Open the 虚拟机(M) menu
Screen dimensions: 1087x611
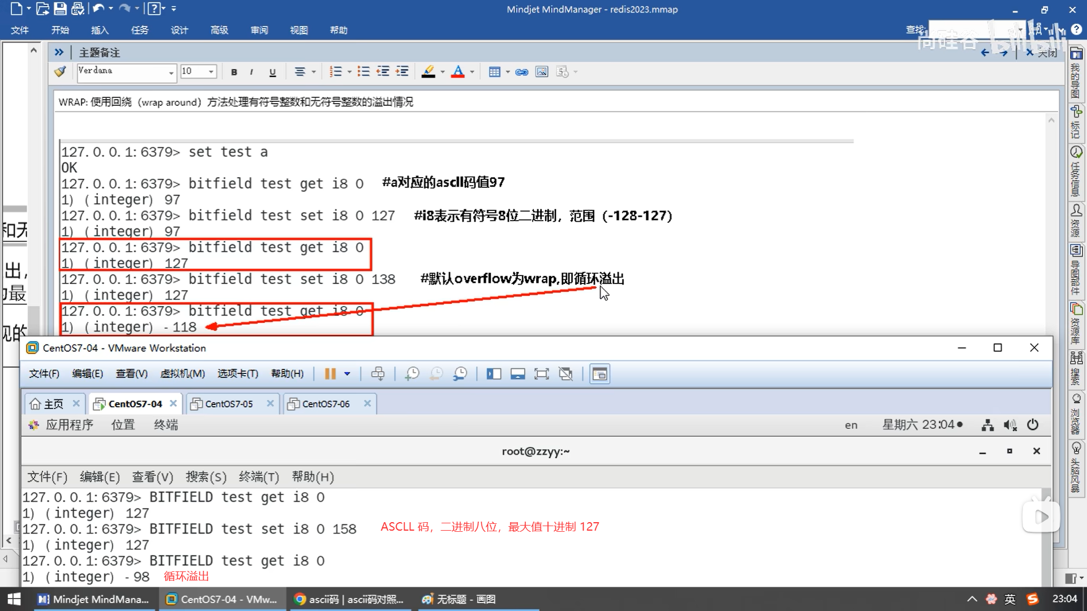(182, 374)
